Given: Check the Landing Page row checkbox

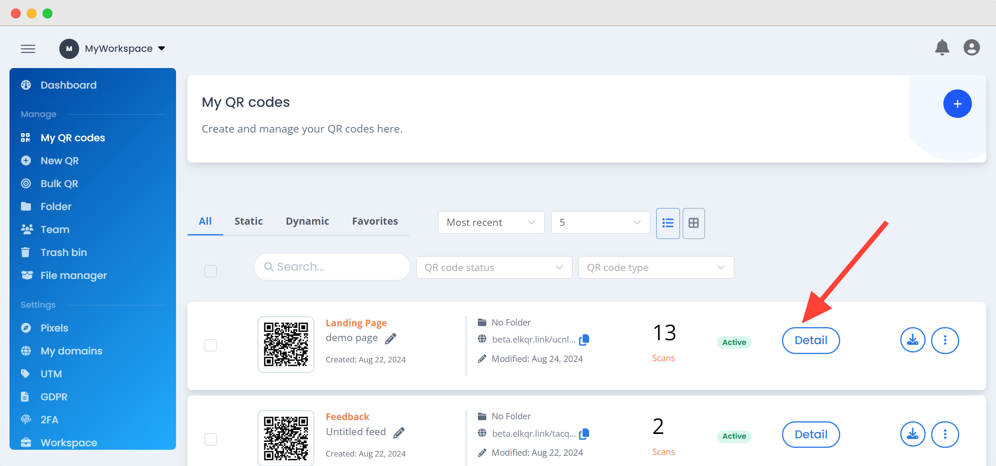Looking at the screenshot, I should coord(210,345).
